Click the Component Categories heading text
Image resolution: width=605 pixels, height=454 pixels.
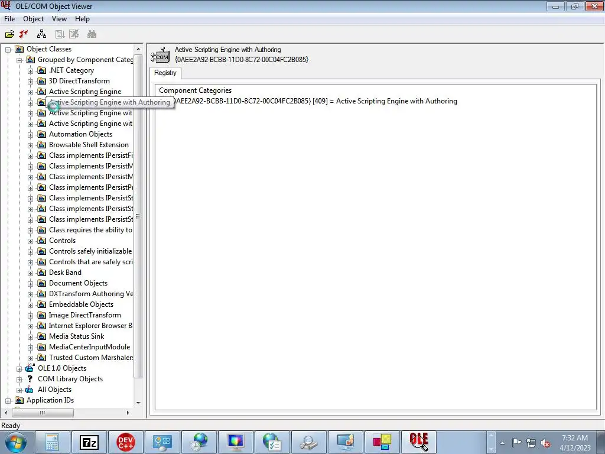point(195,90)
